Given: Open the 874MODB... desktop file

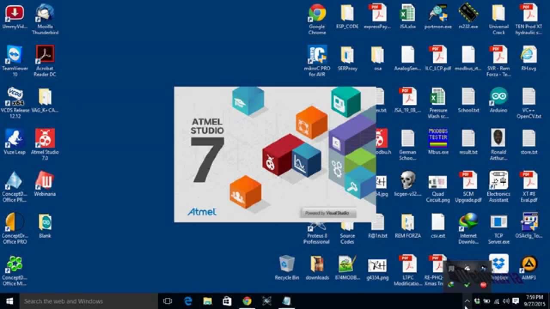Looking at the screenshot, I should point(347,268).
